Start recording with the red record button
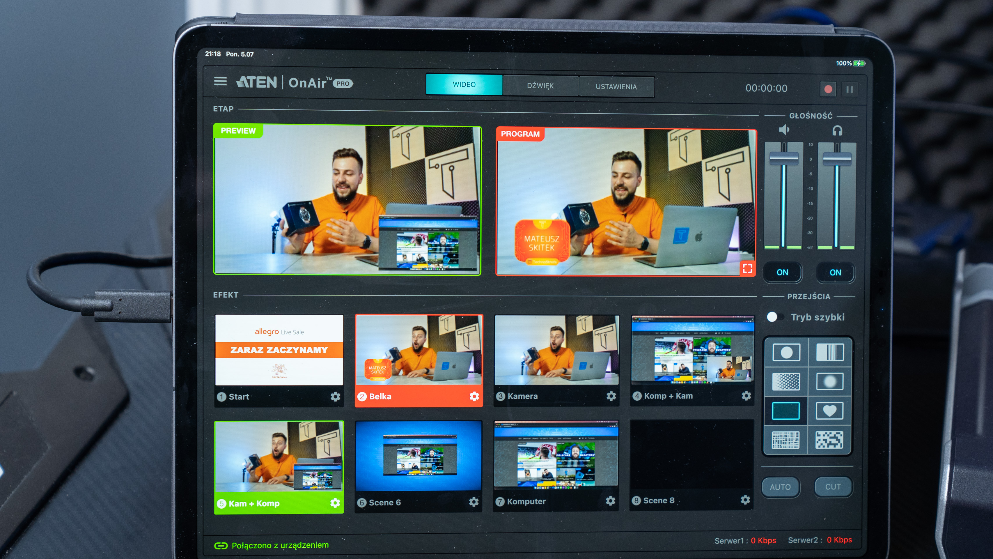The width and height of the screenshot is (993, 559). tap(828, 89)
